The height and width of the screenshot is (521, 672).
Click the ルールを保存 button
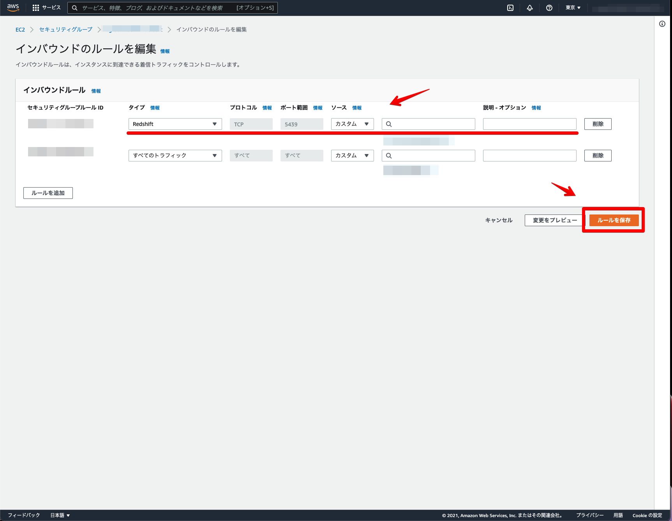click(x=614, y=220)
